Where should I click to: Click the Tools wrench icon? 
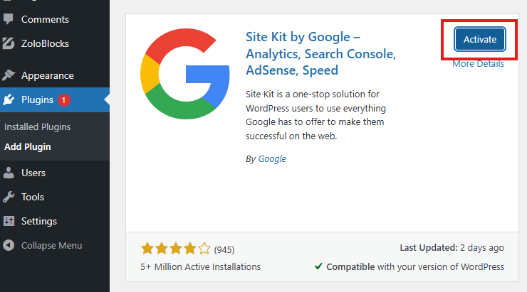[9, 197]
